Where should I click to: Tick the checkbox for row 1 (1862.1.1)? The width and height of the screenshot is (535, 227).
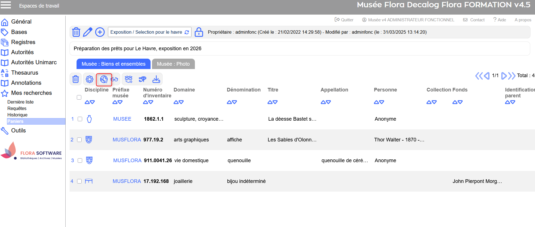click(x=80, y=119)
